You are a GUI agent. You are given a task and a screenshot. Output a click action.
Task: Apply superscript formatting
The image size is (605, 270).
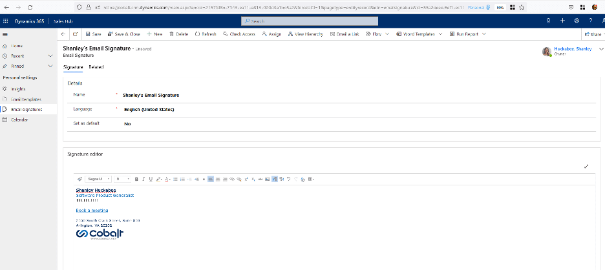[x=246, y=179]
